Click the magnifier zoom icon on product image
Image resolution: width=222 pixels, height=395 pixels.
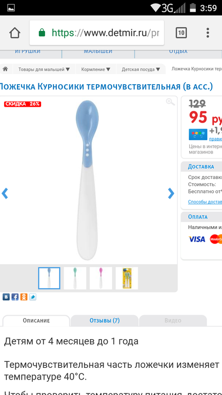(170, 102)
